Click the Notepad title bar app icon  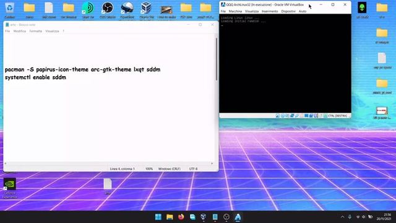coord(7,25)
